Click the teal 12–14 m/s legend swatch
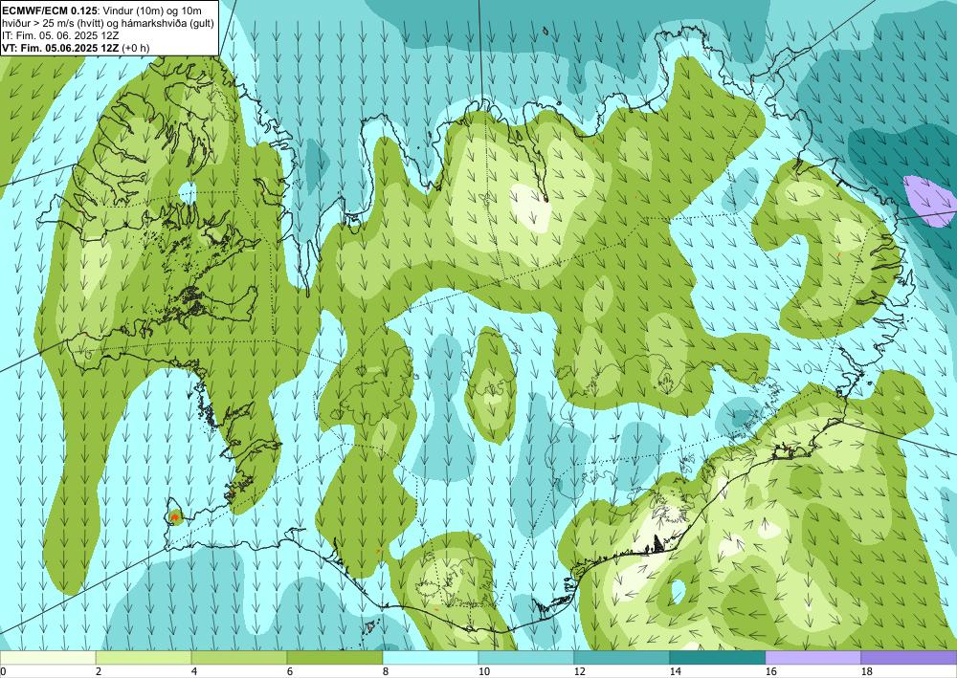The height and width of the screenshot is (678, 957). (x=622, y=657)
